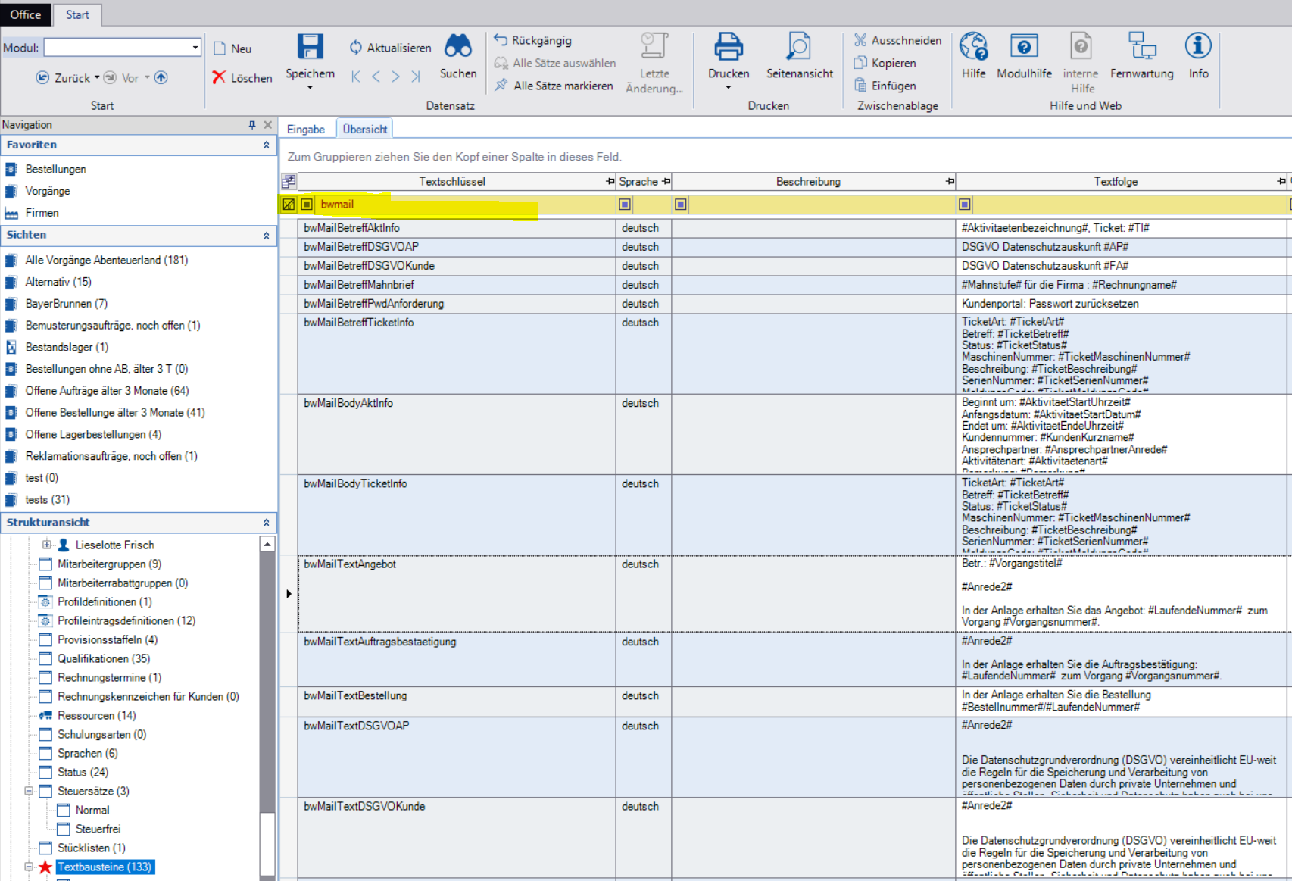
Task: Open Seitenansicht print preview
Action: click(x=798, y=47)
